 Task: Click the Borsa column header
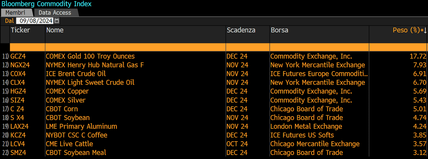click(279, 30)
